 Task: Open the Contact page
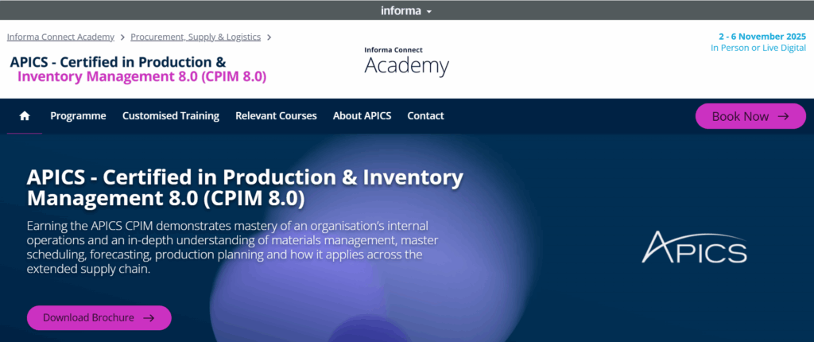pyautogui.click(x=426, y=116)
